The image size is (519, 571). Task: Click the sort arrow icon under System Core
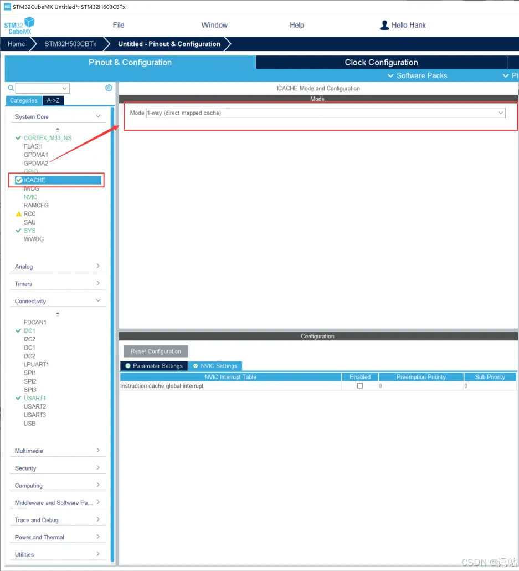coord(58,129)
